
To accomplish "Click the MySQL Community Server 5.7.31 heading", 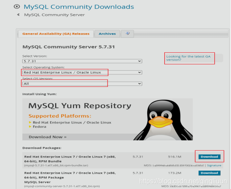I will coord(69,47).
